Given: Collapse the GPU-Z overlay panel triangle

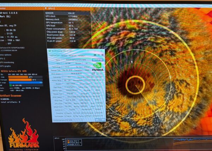Looking at the screenshot, I should [46, 8].
